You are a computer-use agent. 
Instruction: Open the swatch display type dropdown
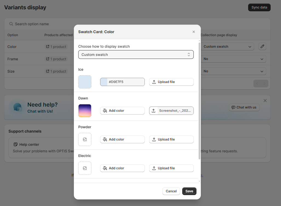pos(136,55)
